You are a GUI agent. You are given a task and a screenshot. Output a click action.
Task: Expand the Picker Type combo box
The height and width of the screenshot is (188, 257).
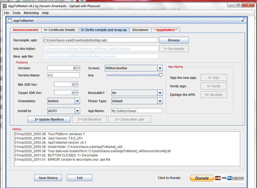coord(160,101)
